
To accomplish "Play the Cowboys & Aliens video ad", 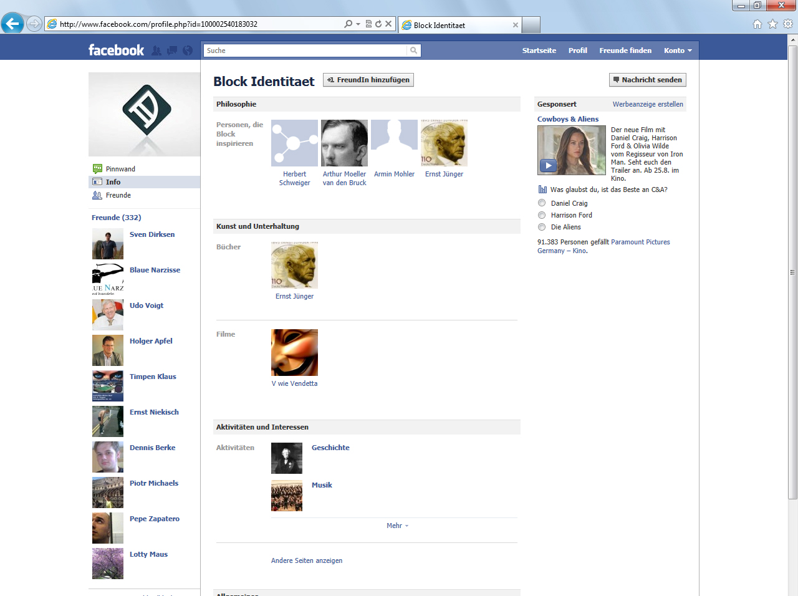I will [548, 166].
